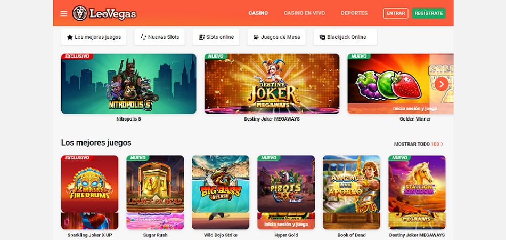The image size is (506, 240).
Task: Click the star icon in Los mejores juegos
Action: 70,37
